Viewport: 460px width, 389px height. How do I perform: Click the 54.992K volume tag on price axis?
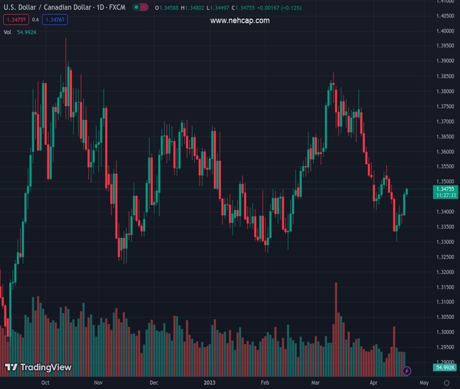(x=445, y=368)
